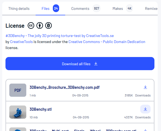Switch to the Comments tab
The image size is (161, 131).
[x=80, y=8]
